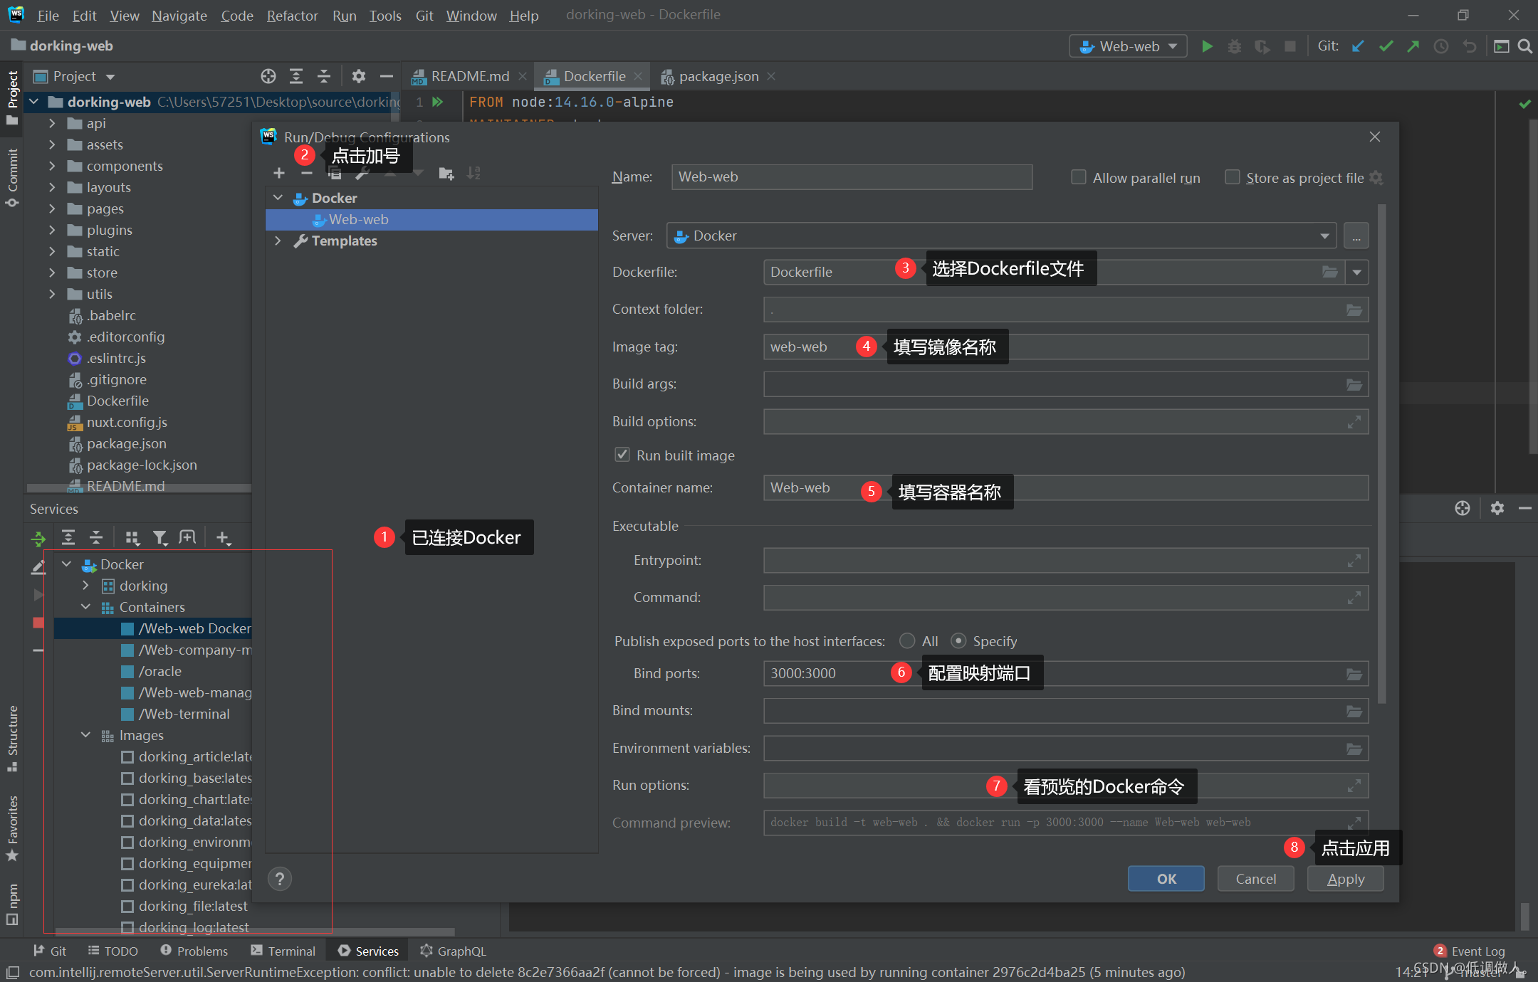The width and height of the screenshot is (1538, 982).
Task: Collapse the Docker node in configurations tree
Action: (x=278, y=197)
